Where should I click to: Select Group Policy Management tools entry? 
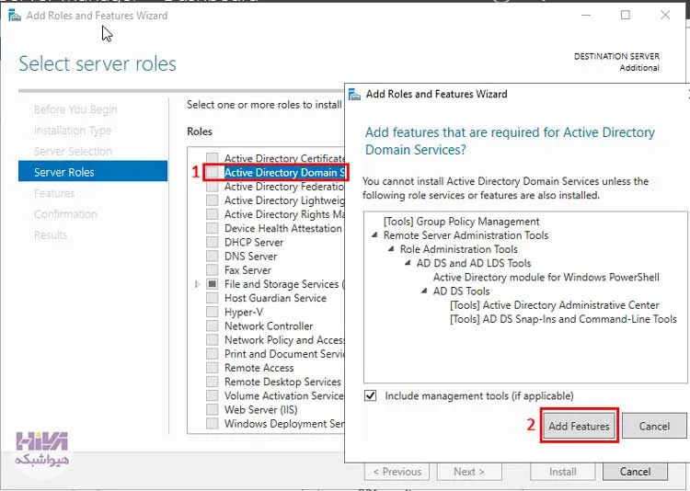(x=461, y=222)
